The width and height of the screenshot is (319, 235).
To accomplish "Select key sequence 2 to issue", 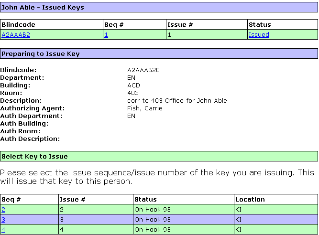I will (3, 209).
